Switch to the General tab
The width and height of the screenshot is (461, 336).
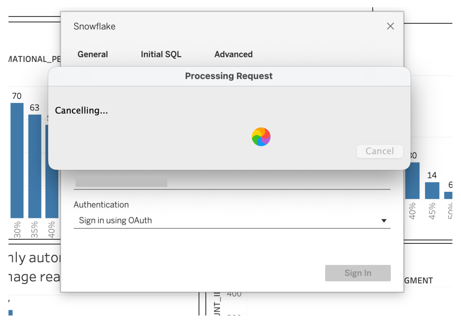pos(93,54)
